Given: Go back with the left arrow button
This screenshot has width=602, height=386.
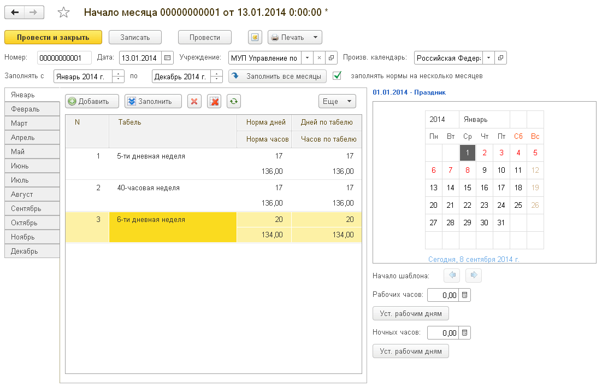Looking at the screenshot, I should [x=15, y=12].
